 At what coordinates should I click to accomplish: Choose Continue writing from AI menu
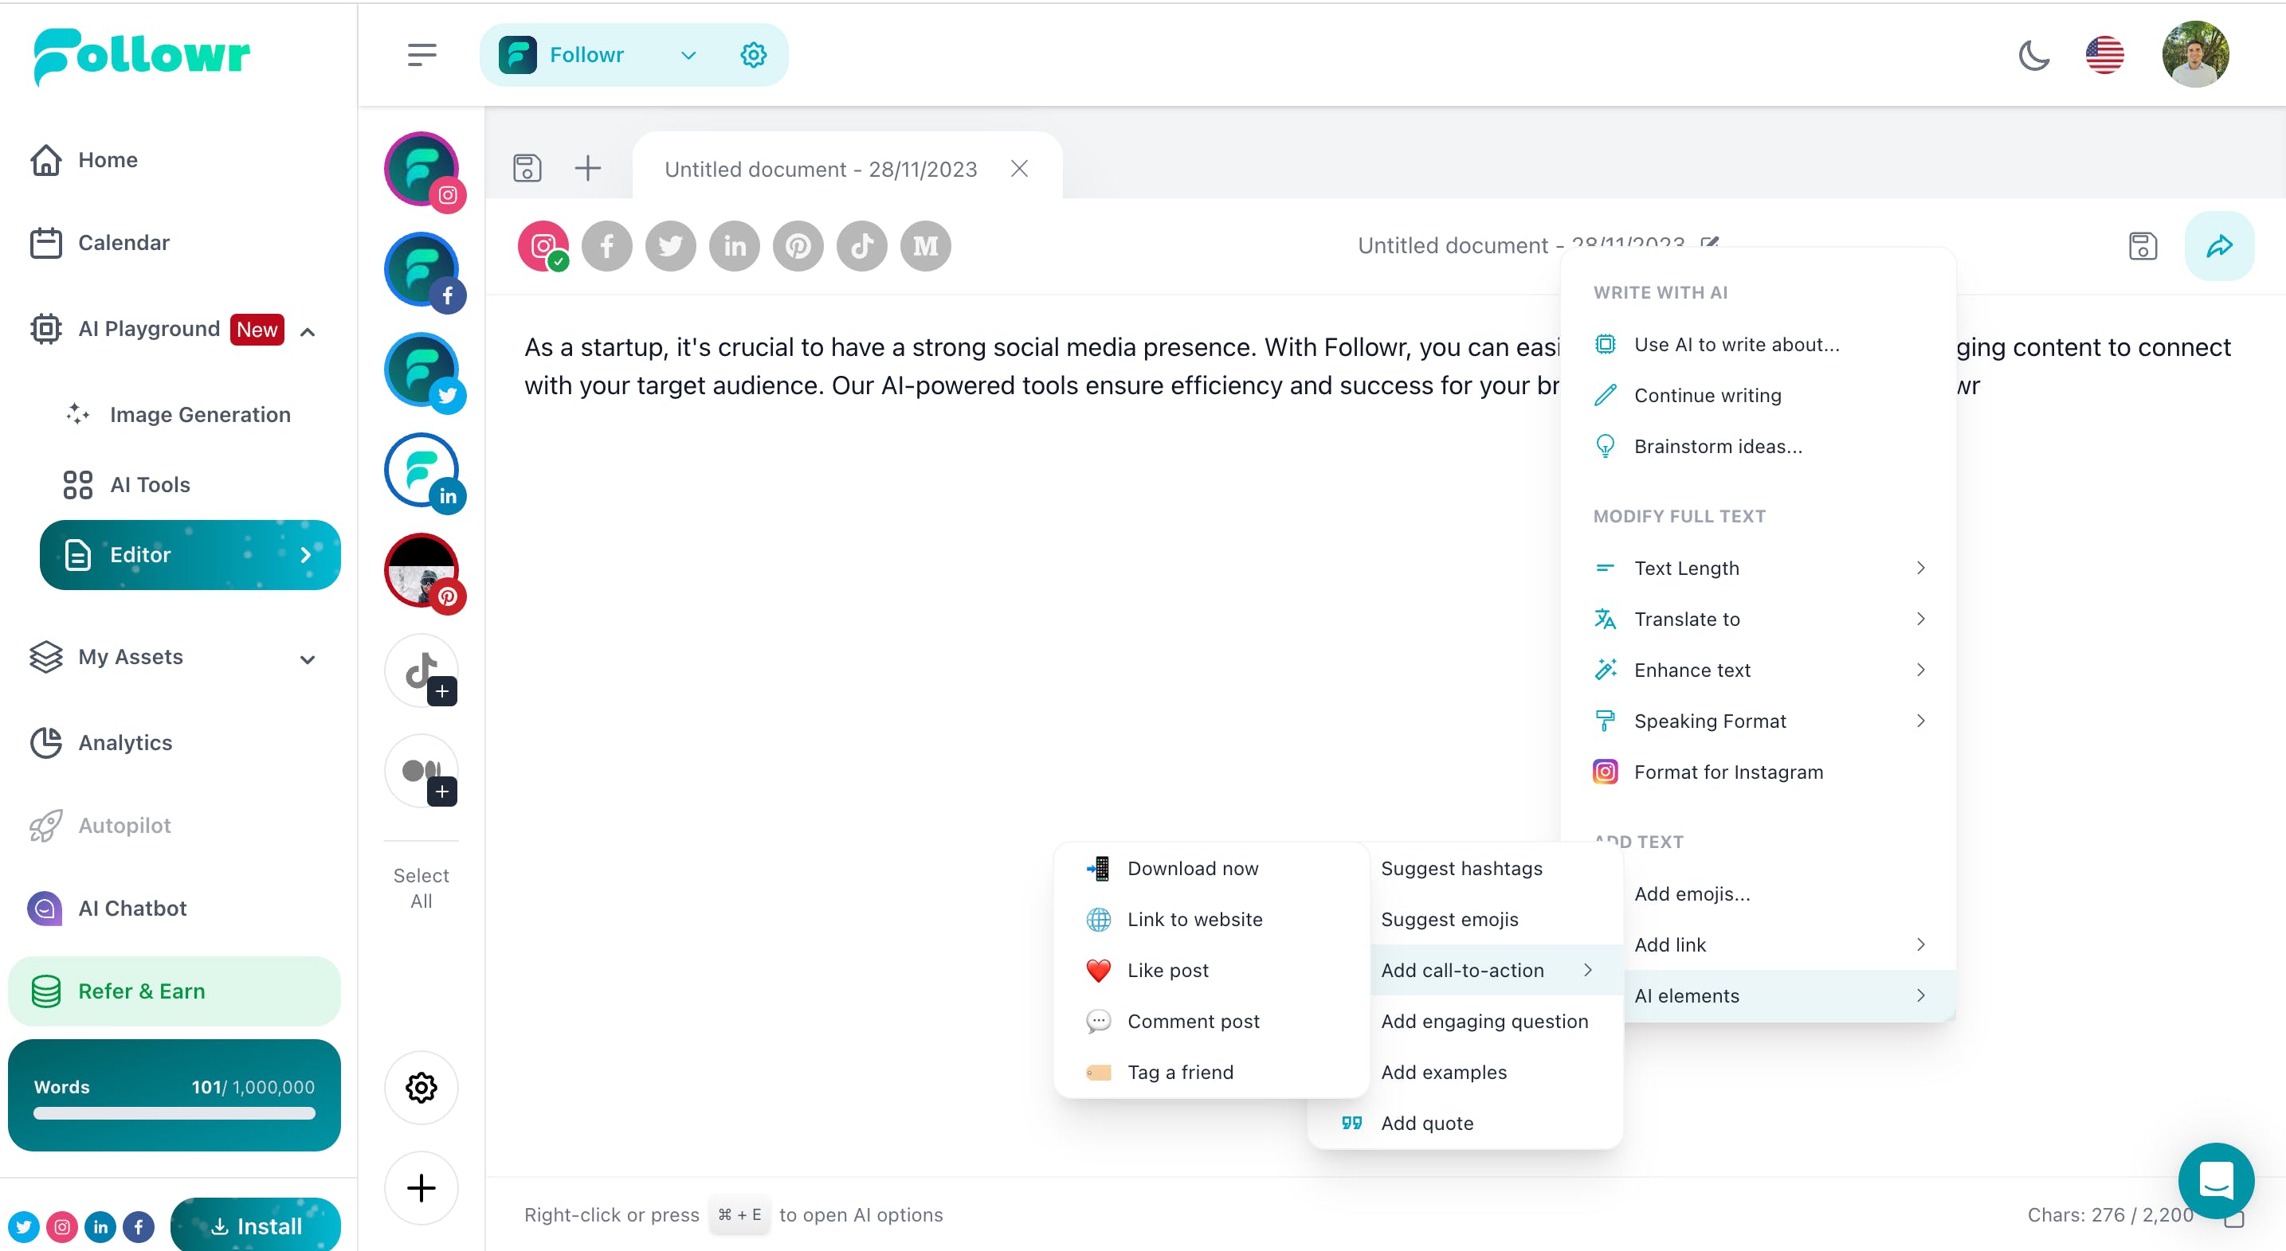pyautogui.click(x=1707, y=396)
